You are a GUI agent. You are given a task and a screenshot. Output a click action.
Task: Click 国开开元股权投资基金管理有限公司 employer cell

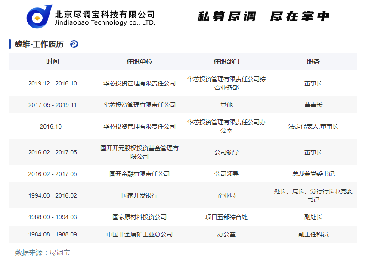point(140,152)
